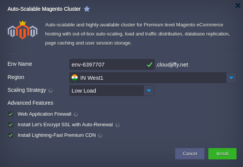Open the Scaling Strategy dropdown arrow

pos(149,91)
